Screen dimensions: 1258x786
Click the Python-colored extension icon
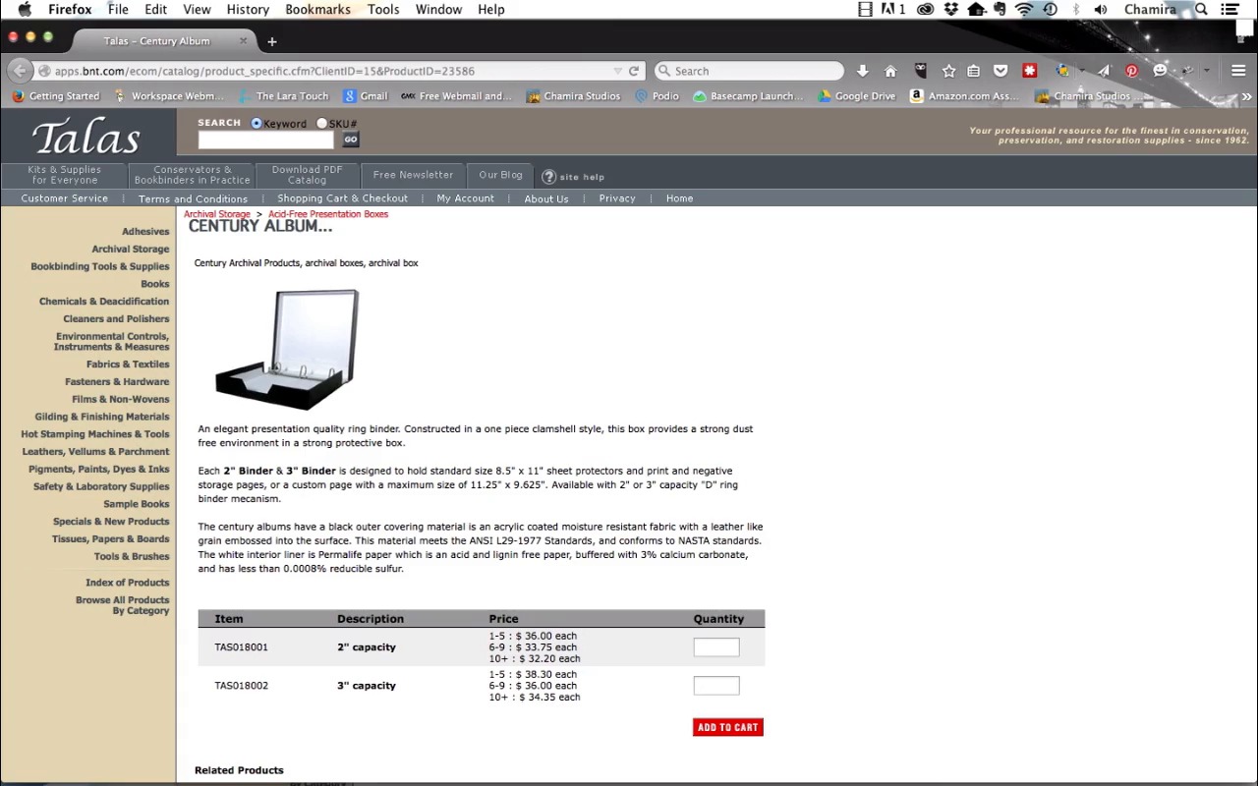pos(1062,71)
